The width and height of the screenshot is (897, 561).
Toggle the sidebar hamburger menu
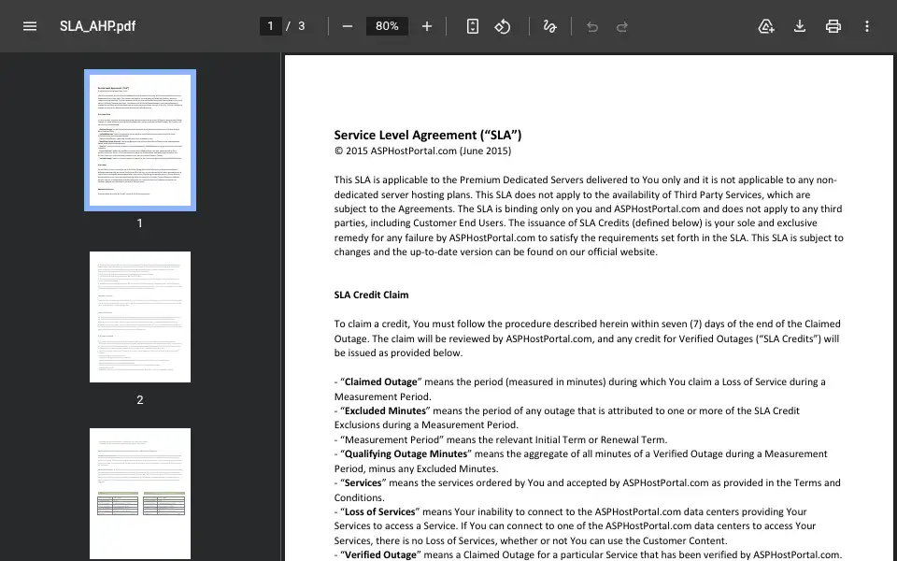click(30, 26)
